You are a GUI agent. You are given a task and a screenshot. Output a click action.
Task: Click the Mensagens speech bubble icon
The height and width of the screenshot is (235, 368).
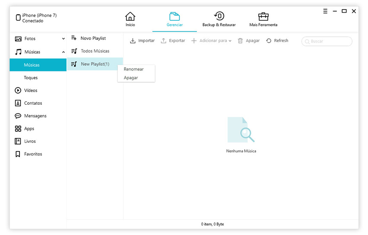click(x=18, y=116)
